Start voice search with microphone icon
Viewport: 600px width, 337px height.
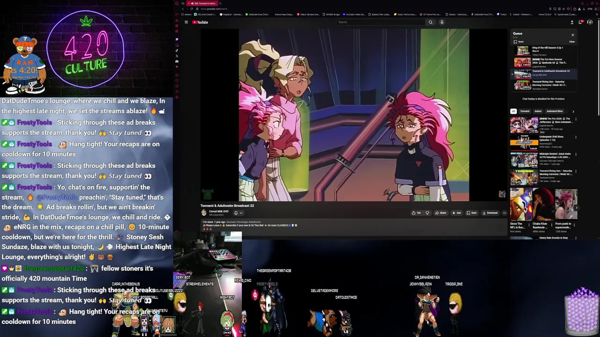click(x=442, y=22)
